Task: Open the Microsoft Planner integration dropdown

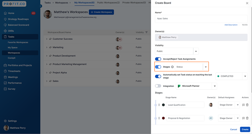Action: [196, 86]
